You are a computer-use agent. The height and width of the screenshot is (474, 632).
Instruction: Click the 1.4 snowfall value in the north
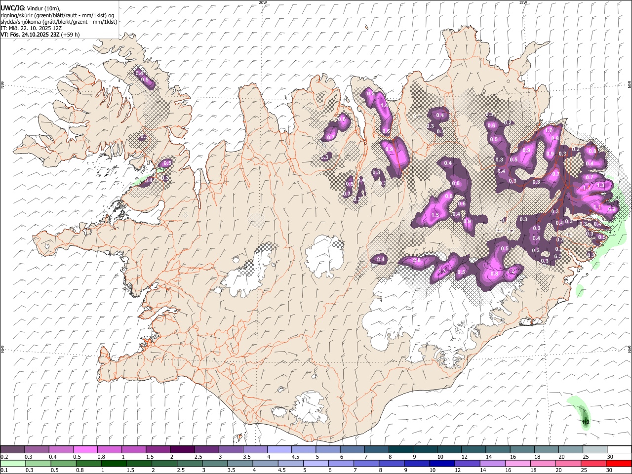[x=385, y=105]
